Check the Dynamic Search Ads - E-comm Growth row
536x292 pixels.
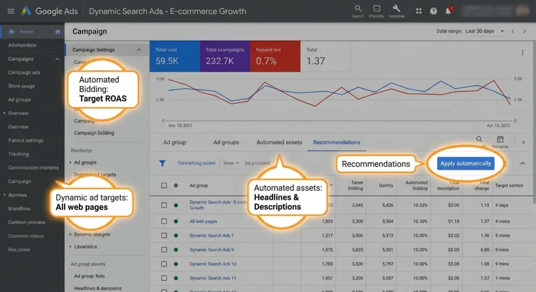point(164,205)
